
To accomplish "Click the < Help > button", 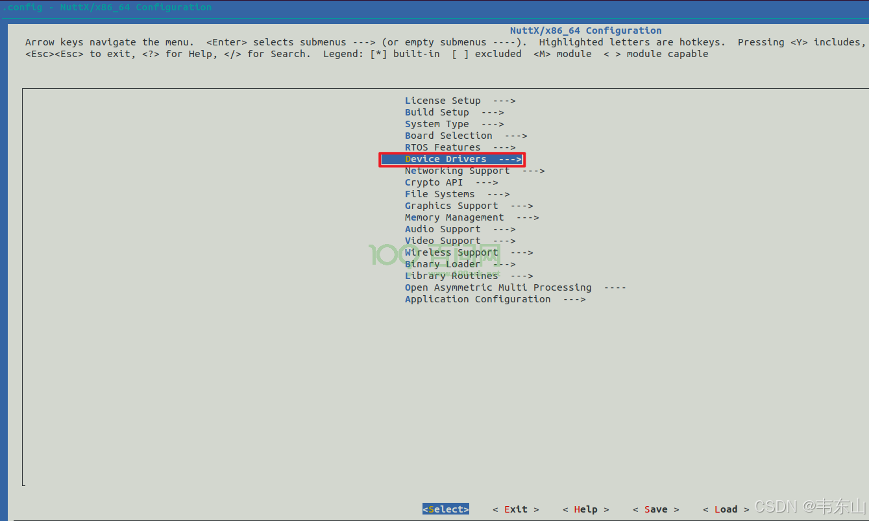I will pyautogui.click(x=586, y=509).
